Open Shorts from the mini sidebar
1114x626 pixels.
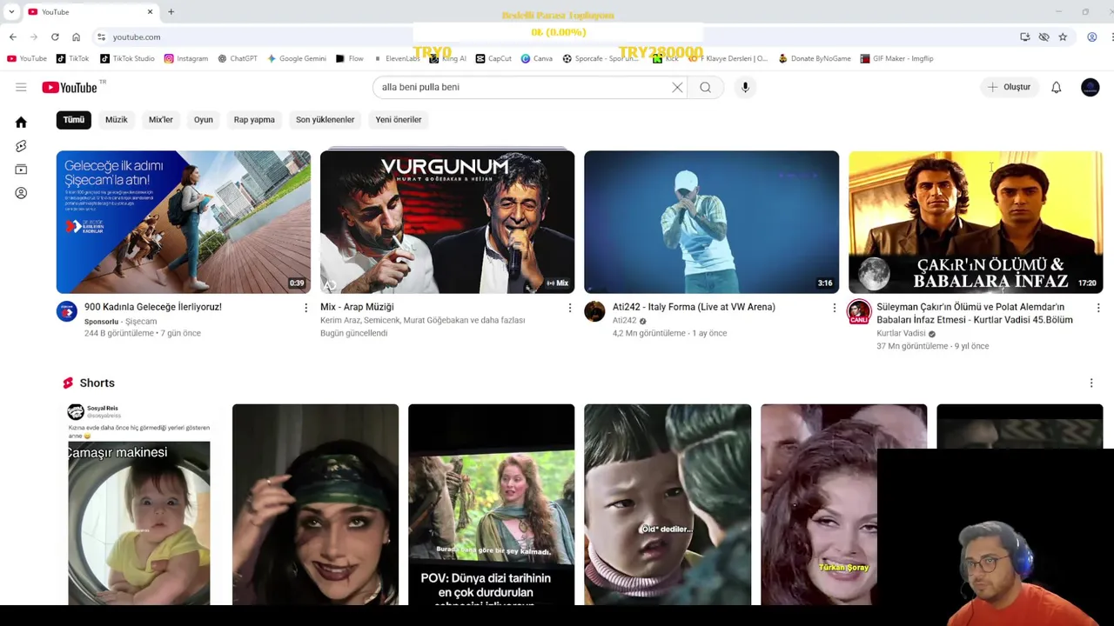(x=21, y=146)
